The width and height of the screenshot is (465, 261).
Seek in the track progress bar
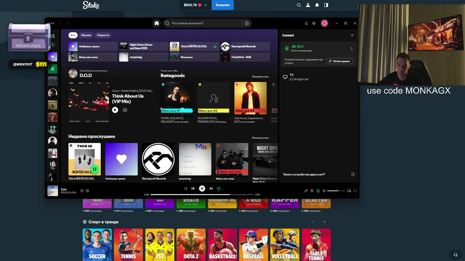[x=202, y=195]
